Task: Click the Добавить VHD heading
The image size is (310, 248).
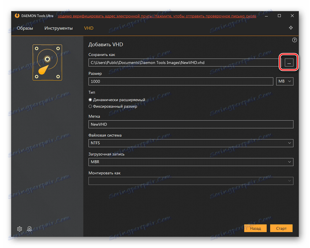Action: (106, 45)
